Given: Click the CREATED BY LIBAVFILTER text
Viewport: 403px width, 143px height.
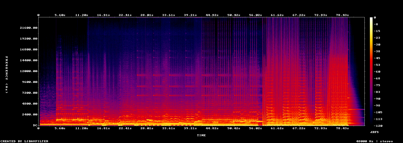Looking at the screenshot, I should click(x=24, y=141).
